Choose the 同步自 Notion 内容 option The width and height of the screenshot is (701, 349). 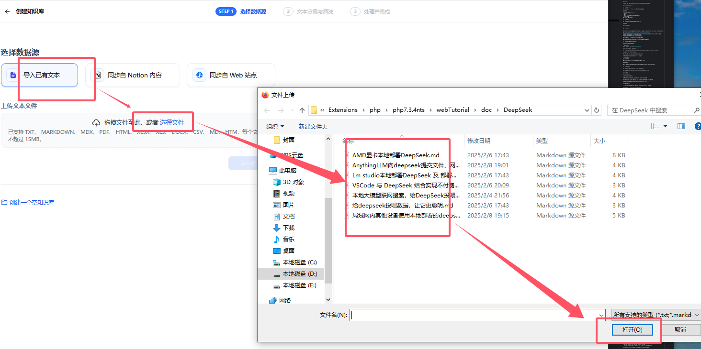(133, 75)
